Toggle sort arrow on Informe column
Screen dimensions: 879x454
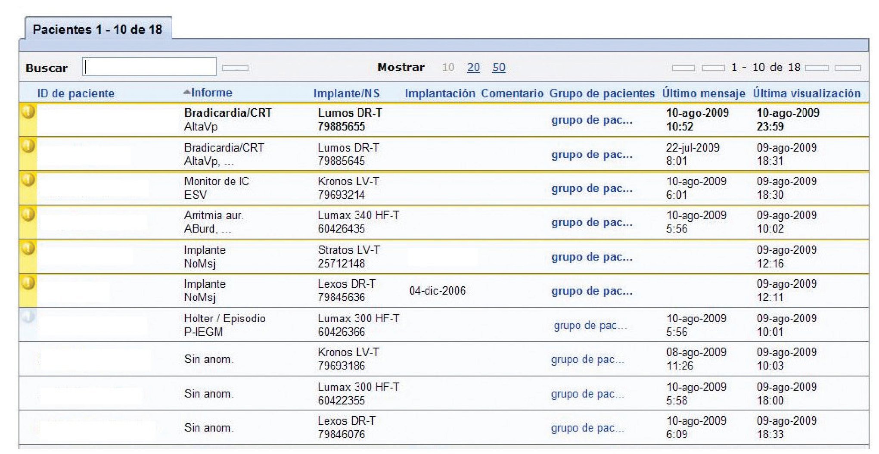tap(186, 92)
